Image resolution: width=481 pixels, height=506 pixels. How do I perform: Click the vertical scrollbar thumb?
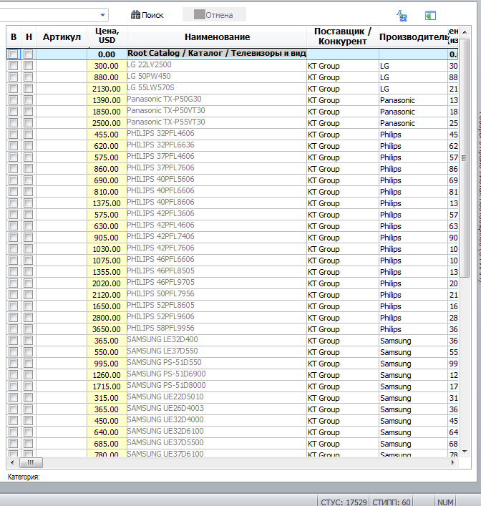click(465, 158)
